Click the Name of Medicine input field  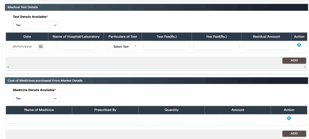coord(39,120)
